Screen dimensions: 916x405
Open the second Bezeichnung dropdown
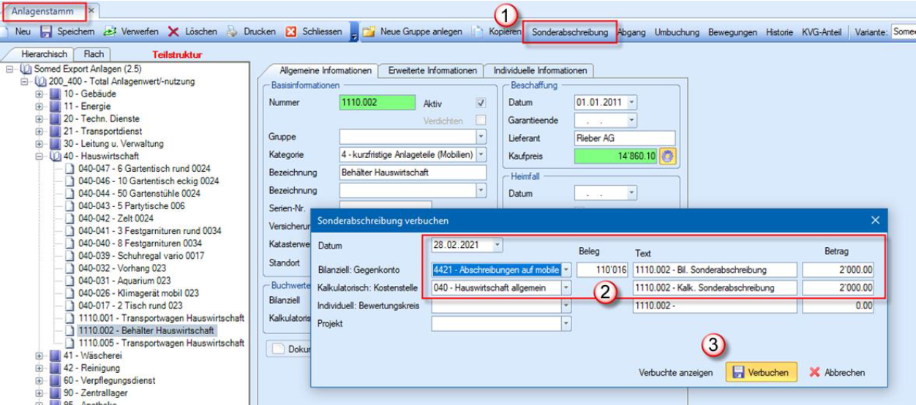coord(481,190)
